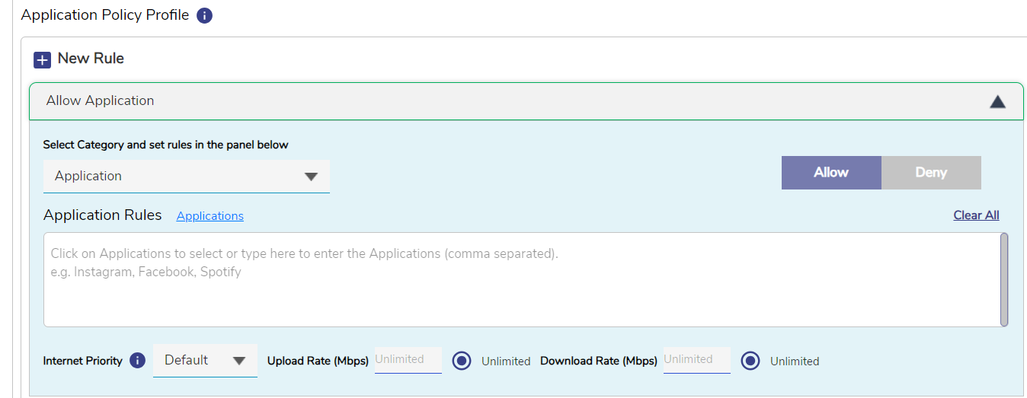Click the Allow Application header title
The height and width of the screenshot is (398, 1027).
tap(100, 100)
